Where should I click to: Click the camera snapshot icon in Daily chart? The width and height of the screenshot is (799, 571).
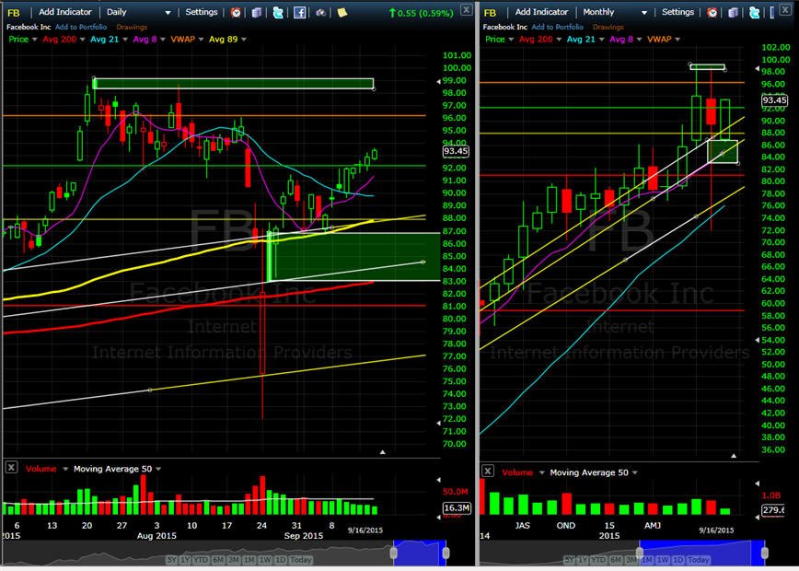point(320,12)
